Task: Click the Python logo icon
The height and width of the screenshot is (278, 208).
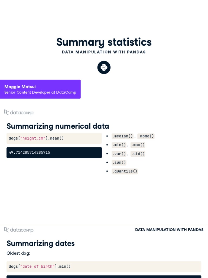Action: [x=104, y=67]
